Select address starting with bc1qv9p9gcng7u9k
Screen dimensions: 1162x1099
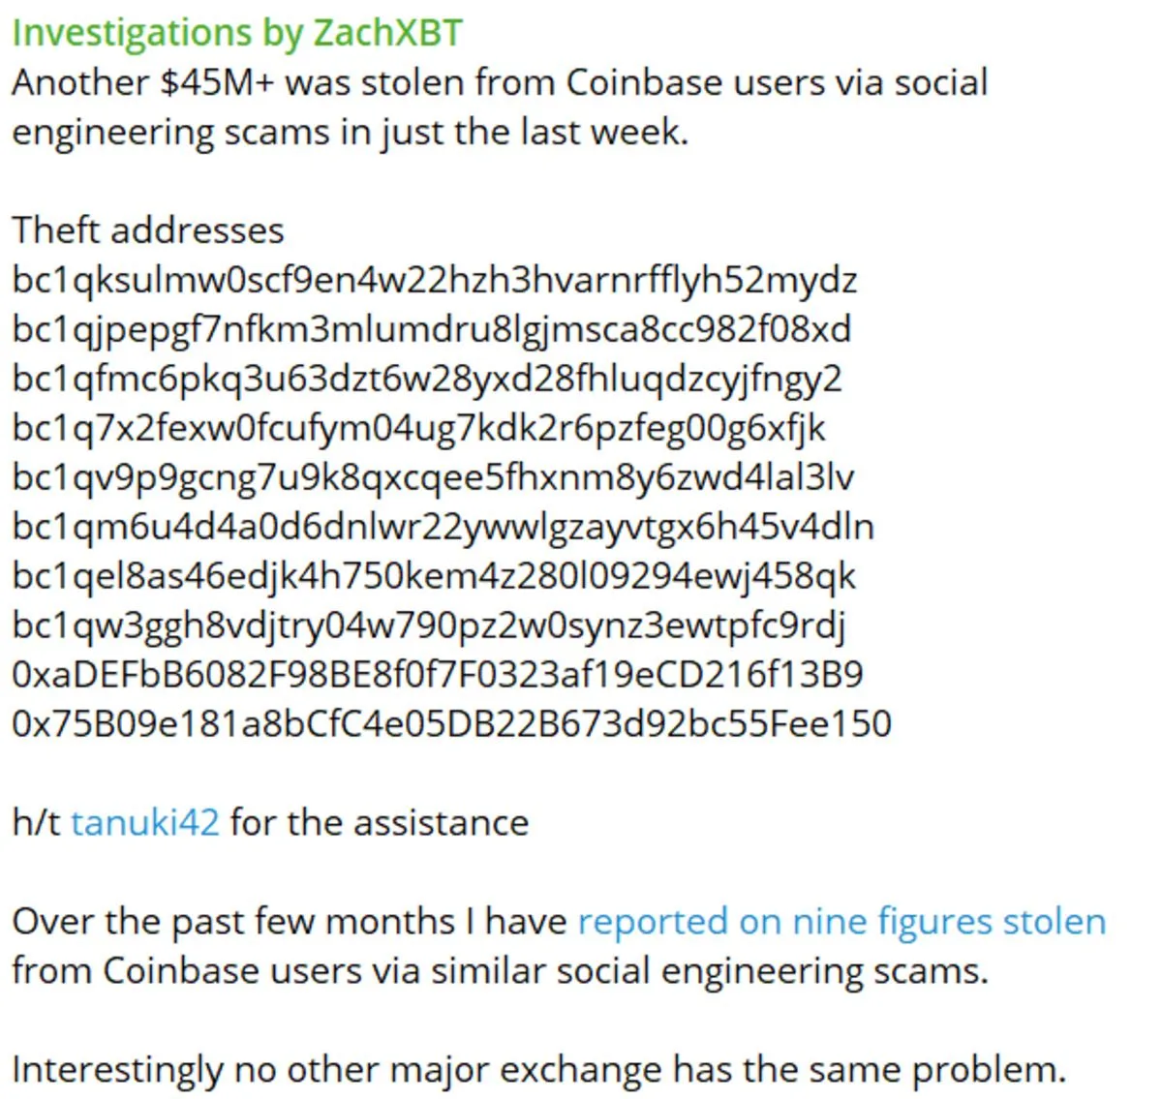tap(433, 477)
